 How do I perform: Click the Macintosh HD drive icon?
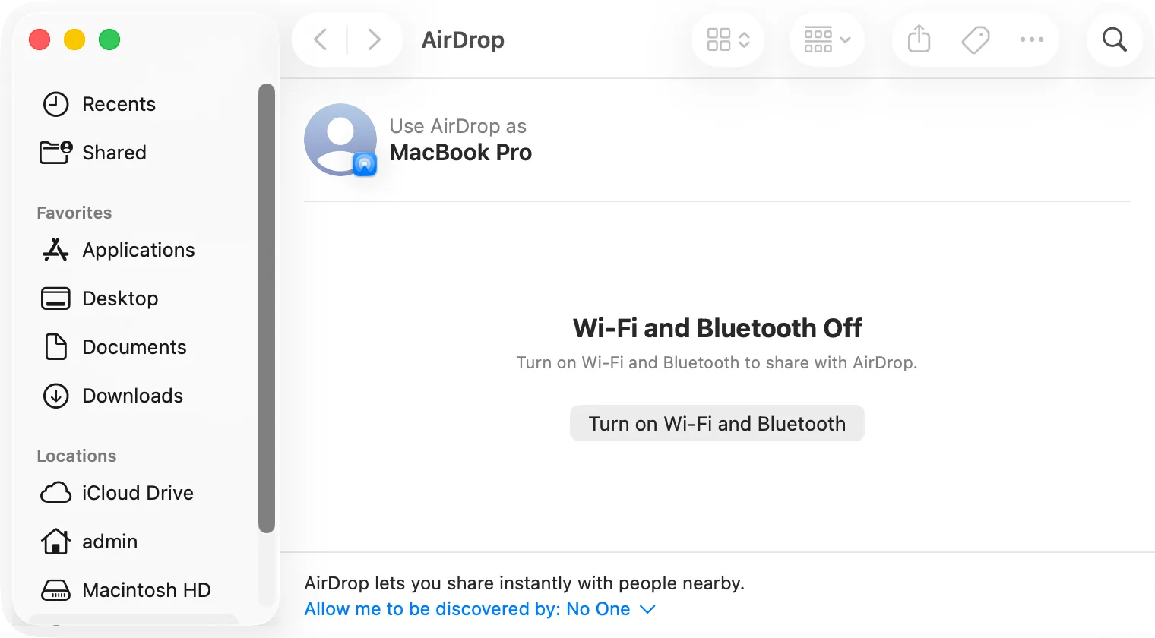click(55, 590)
